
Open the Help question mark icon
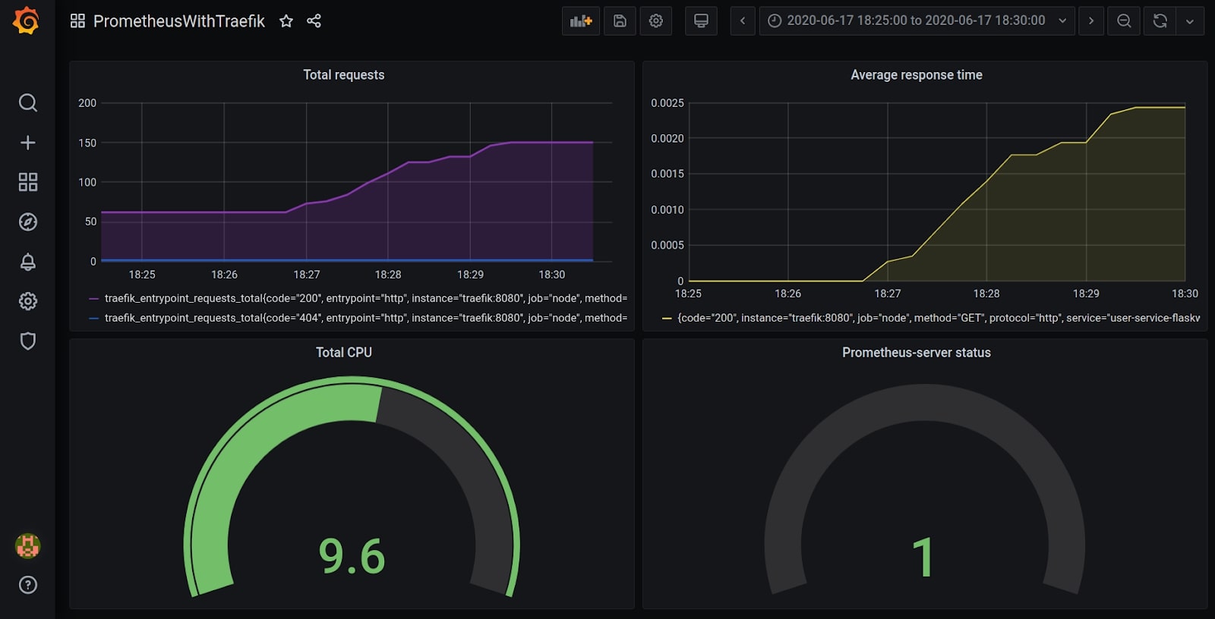(x=27, y=585)
